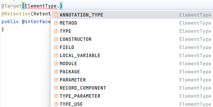
Task: Click the @Target annotation in code
Action: (12, 6)
